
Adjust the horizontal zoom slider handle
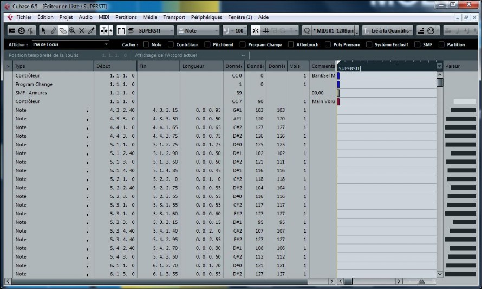point(421,281)
